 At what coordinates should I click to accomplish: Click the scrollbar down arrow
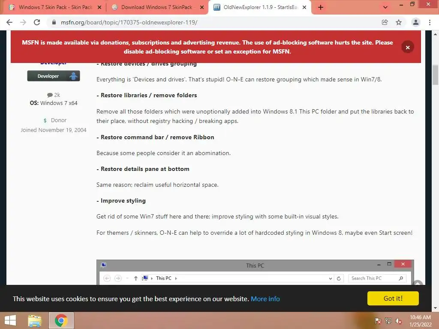[435, 308]
